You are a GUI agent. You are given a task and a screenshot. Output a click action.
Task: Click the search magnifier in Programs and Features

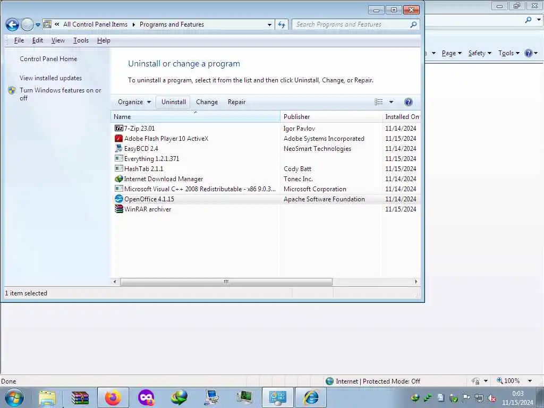pyautogui.click(x=413, y=24)
